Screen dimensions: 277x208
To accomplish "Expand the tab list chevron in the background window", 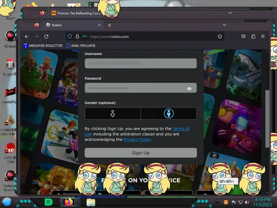I will click(x=230, y=13).
